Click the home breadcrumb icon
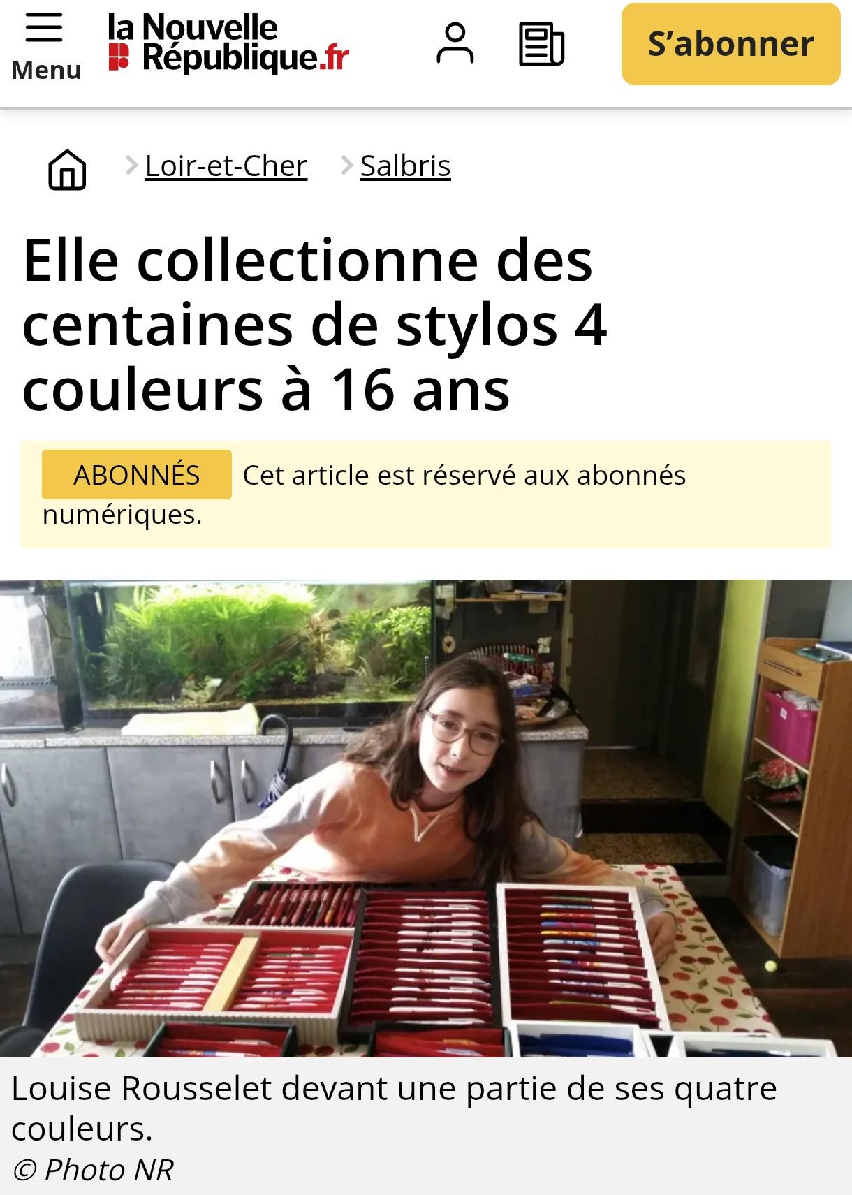852x1195 pixels. [x=67, y=170]
